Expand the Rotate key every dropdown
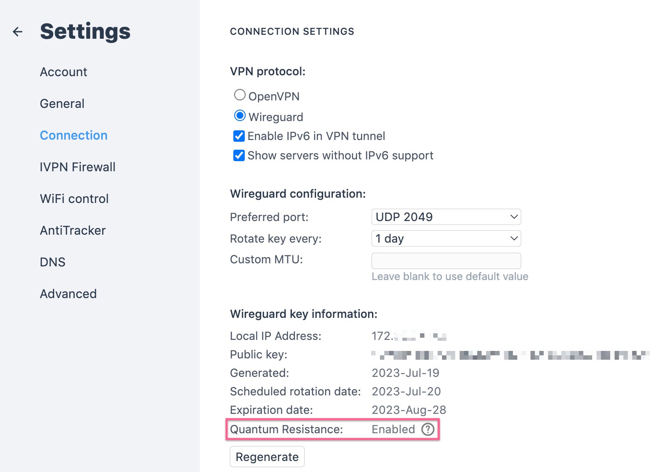 pos(446,239)
